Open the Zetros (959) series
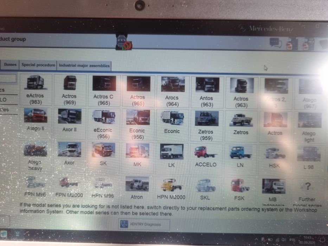This screenshot has width=328, height=246. tap(206, 126)
